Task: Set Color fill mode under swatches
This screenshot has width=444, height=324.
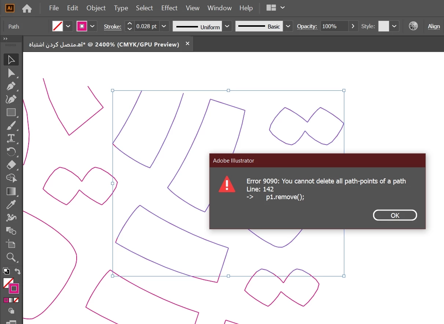Action: (6, 300)
